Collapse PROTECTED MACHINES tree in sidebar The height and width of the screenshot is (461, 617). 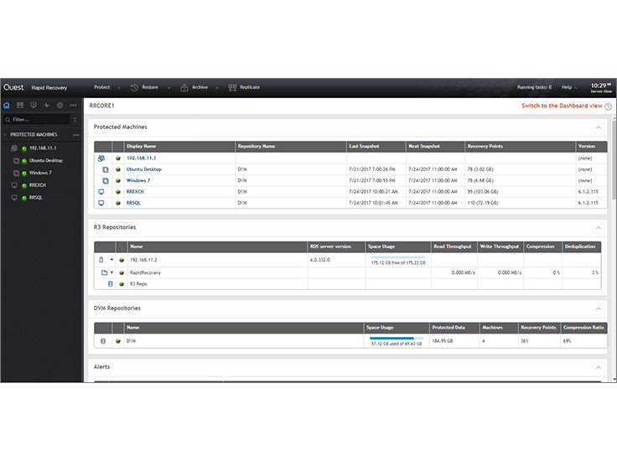pos(5,134)
